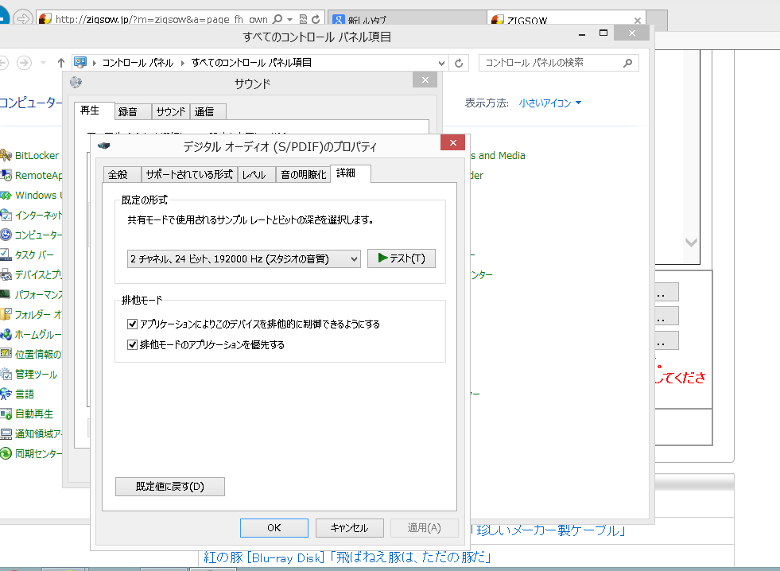Open the Sync Center icon (同期センター)
The height and width of the screenshot is (571, 780).
pyautogui.click(x=7, y=453)
